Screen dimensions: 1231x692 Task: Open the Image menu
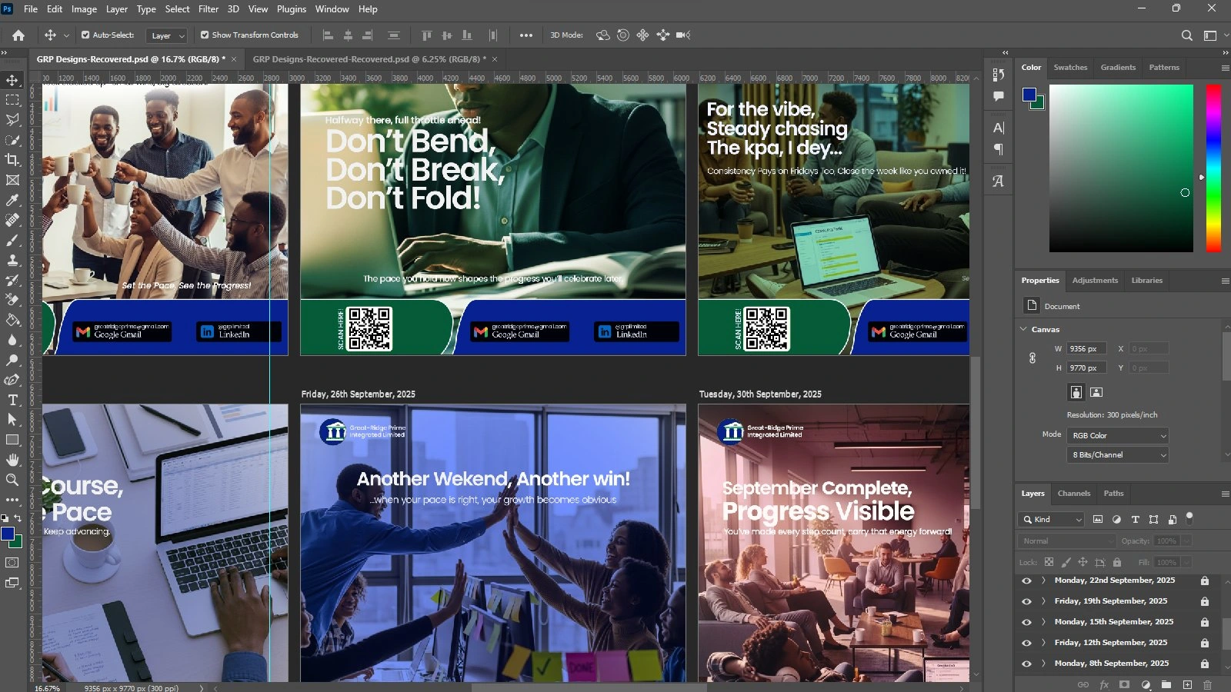[x=84, y=9]
